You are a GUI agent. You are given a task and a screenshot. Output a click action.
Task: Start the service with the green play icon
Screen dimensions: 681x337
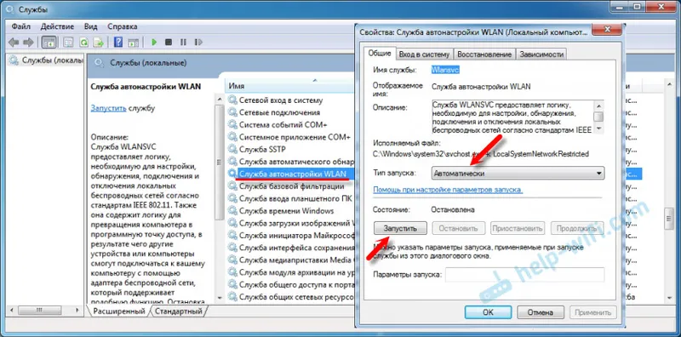point(154,43)
